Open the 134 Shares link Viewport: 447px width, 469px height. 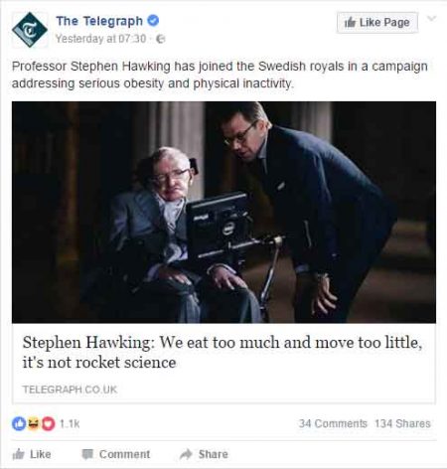click(402, 423)
